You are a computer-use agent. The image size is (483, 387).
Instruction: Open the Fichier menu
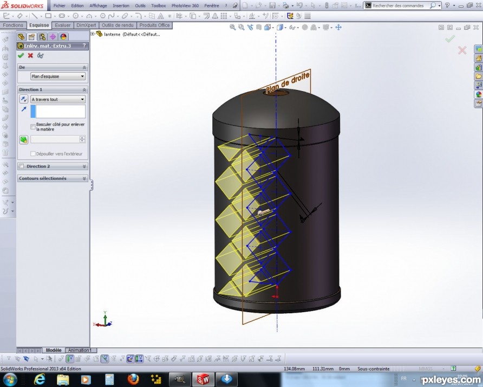pos(59,5)
